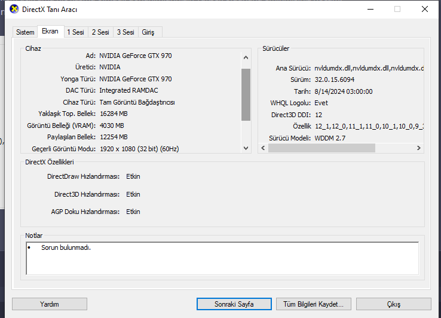Click the Direct3D Hızlandırması value Etkin

tap(133, 194)
